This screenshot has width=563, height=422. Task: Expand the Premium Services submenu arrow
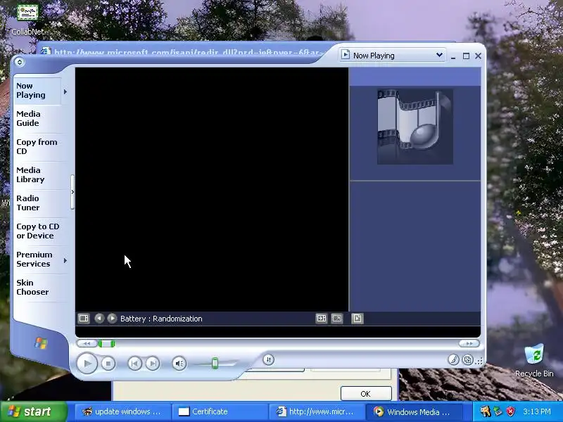click(65, 260)
